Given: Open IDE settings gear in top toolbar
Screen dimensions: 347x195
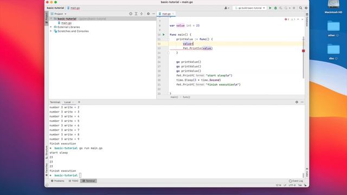Looking at the screenshot, I should coord(306,8).
